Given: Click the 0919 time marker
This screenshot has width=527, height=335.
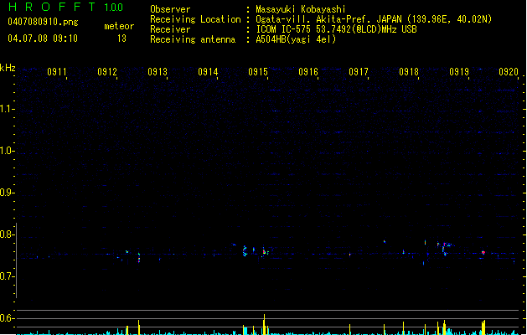Looking at the screenshot, I should 459,72.
